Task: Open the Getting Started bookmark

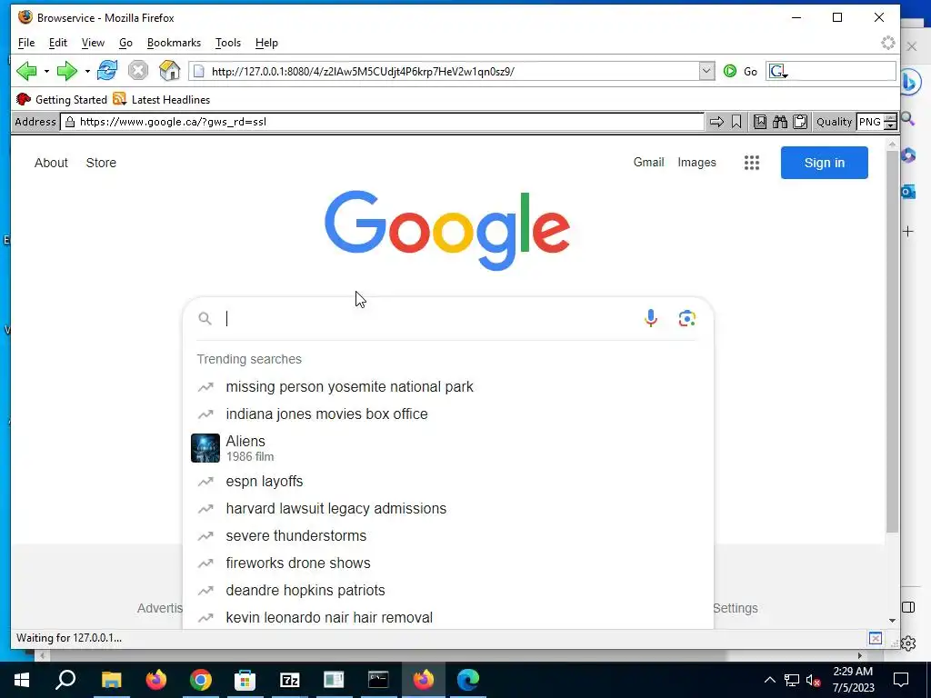Action: pyautogui.click(x=62, y=99)
